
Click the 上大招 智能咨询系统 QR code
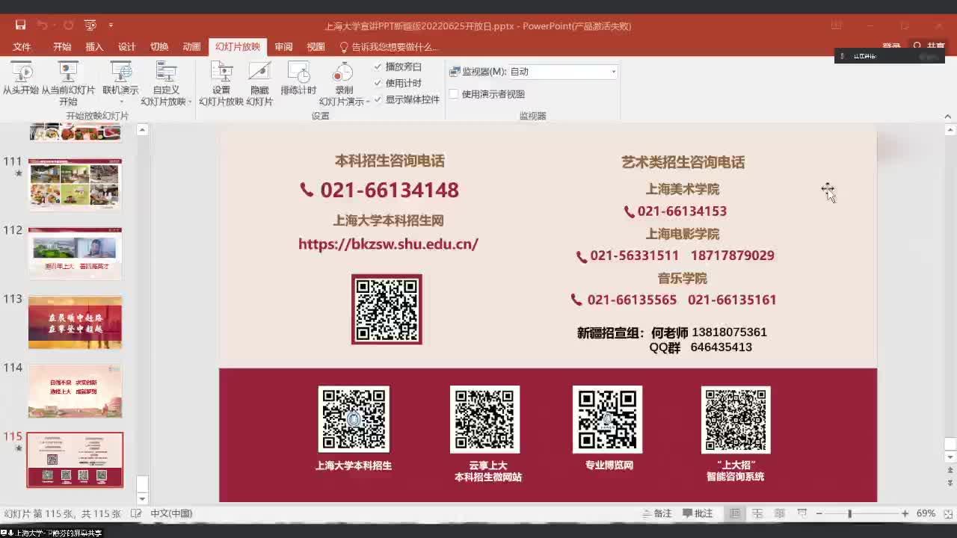coord(736,419)
